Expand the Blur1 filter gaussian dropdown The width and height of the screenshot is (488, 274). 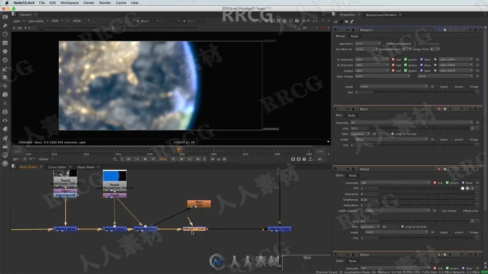[360, 134]
